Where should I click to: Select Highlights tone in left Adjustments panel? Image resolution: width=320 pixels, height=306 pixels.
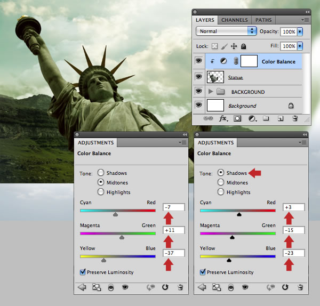tap(101, 192)
